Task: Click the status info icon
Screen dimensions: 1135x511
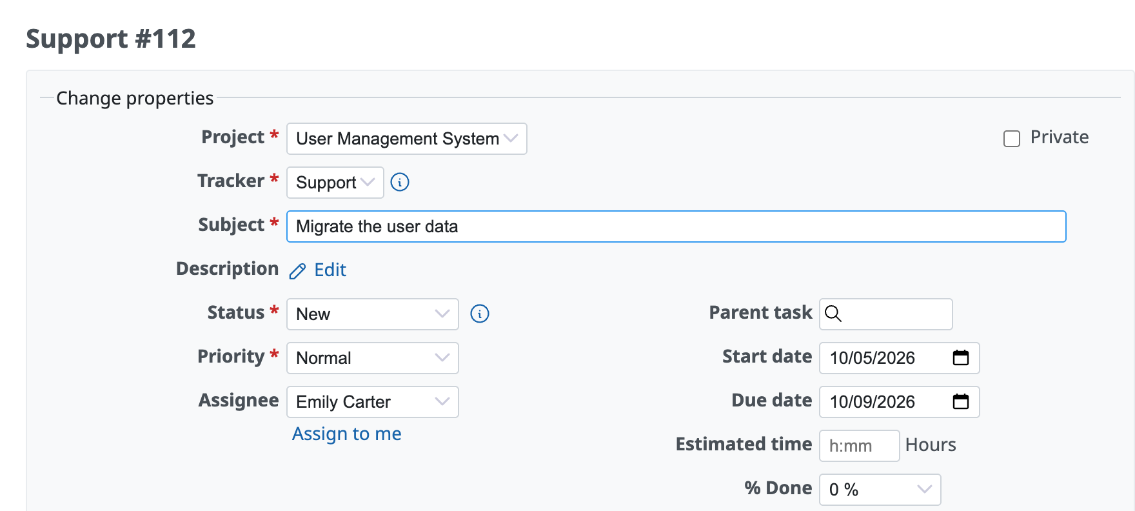Action: [480, 314]
